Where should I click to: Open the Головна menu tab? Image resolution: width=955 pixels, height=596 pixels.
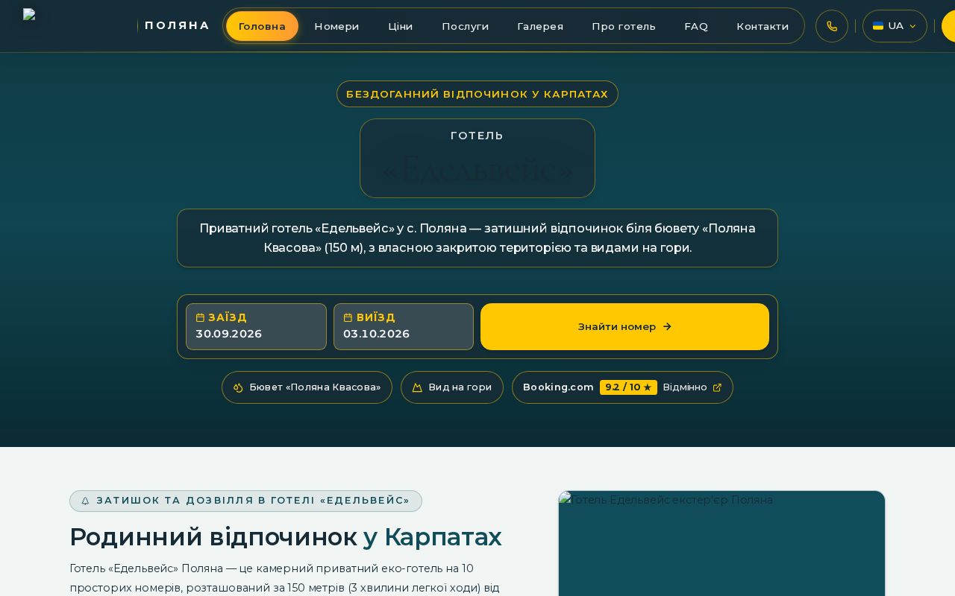(x=262, y=26)
